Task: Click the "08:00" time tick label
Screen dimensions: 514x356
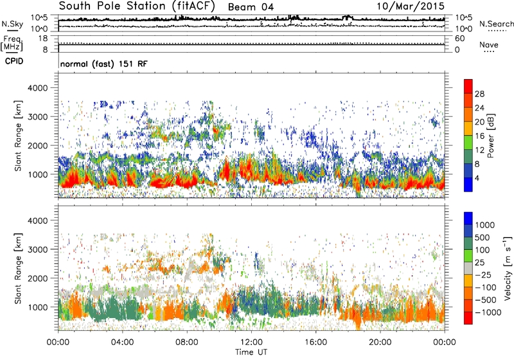Action: (x=187, y=343)
